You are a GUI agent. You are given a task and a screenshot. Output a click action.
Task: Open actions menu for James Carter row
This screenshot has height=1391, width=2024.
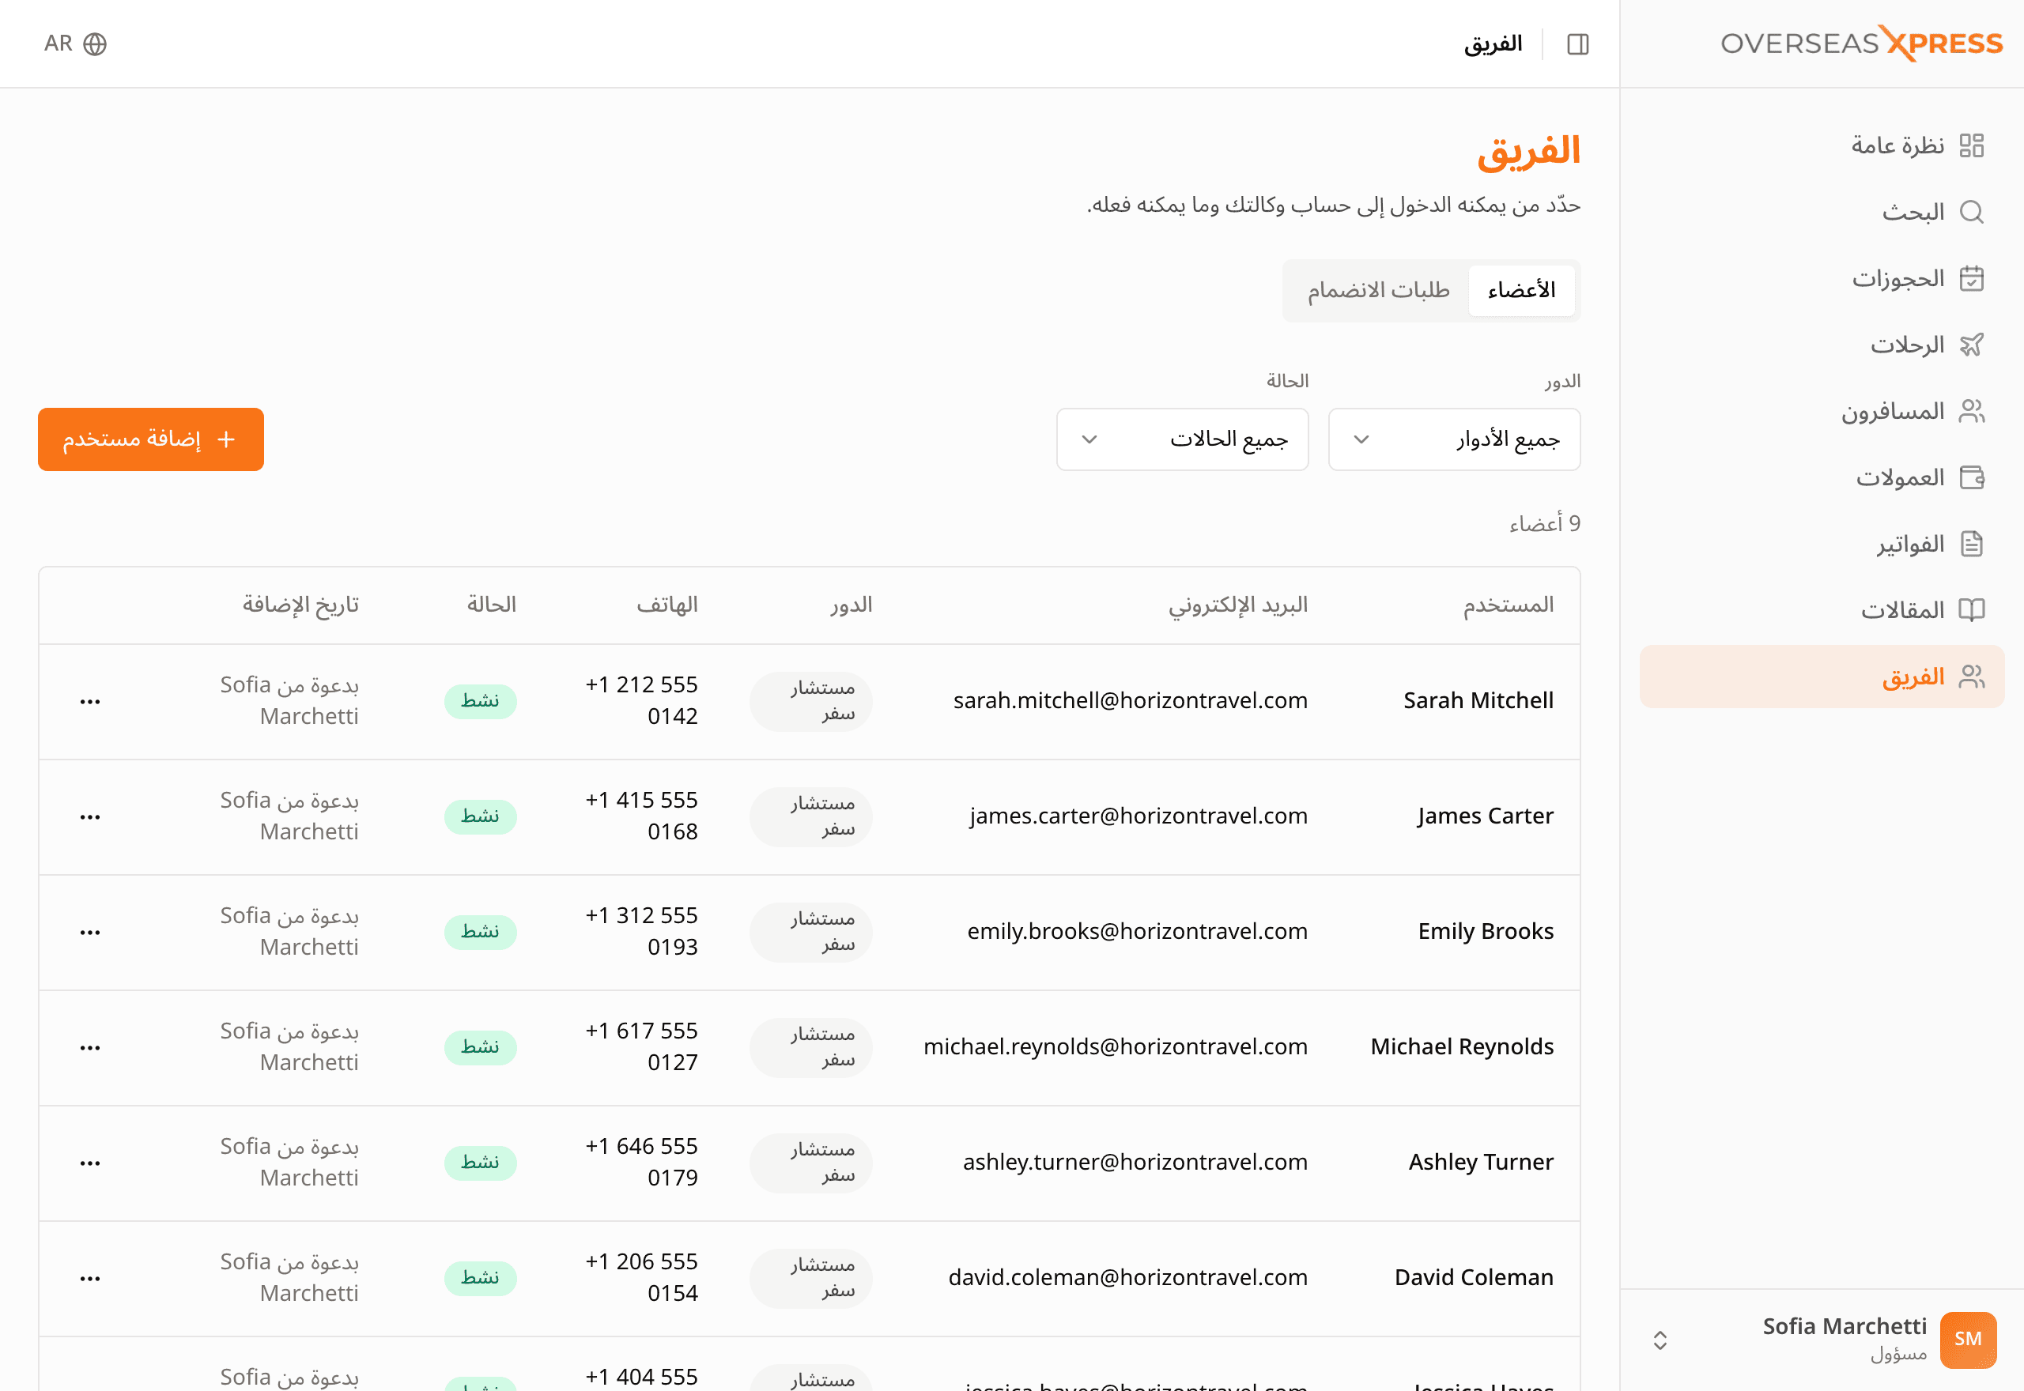[x=90, y=816]
